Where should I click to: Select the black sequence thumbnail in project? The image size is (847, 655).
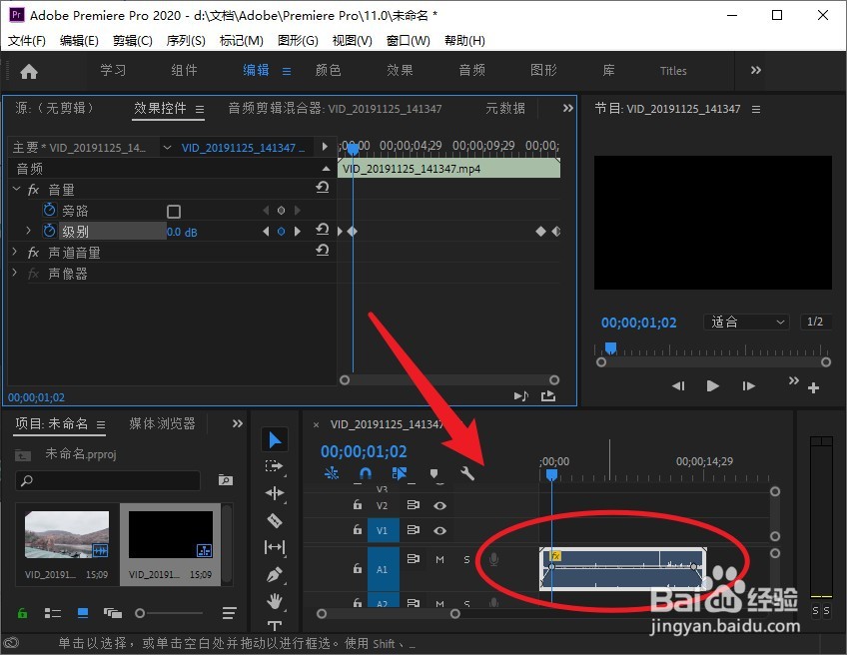click(170, 534)
